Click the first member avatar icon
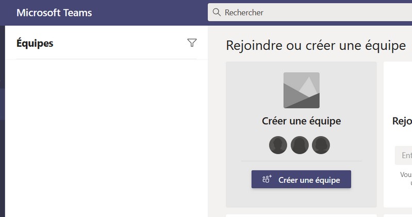This screenshot has width=412, height=217. tap(278, 145)
